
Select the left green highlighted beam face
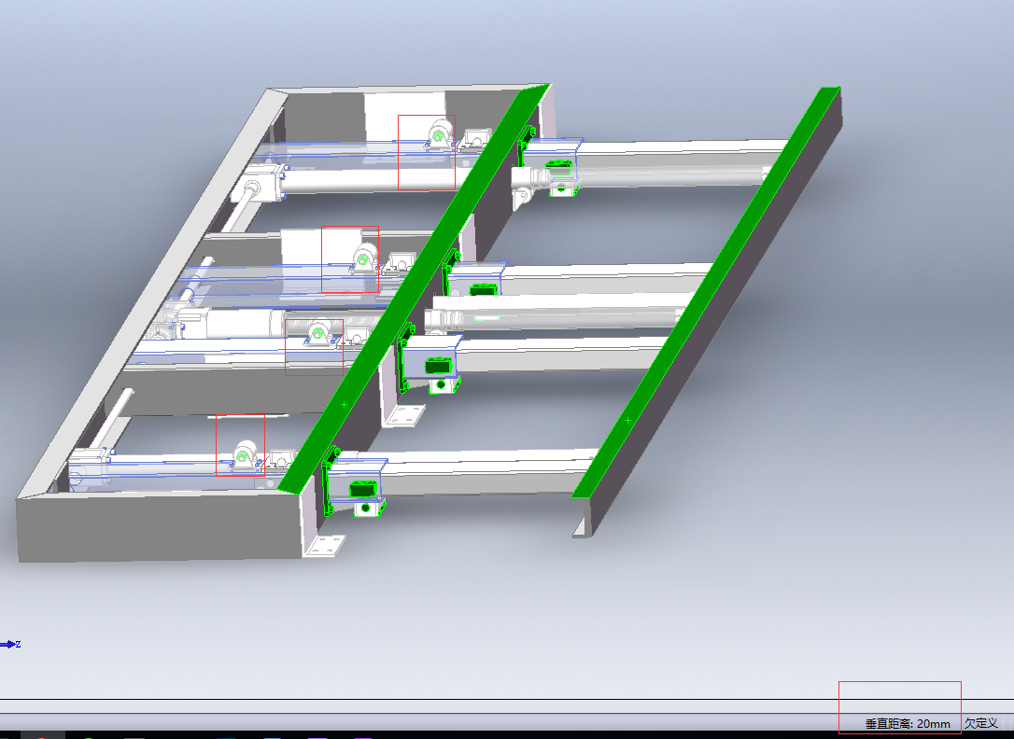(411, 289)
